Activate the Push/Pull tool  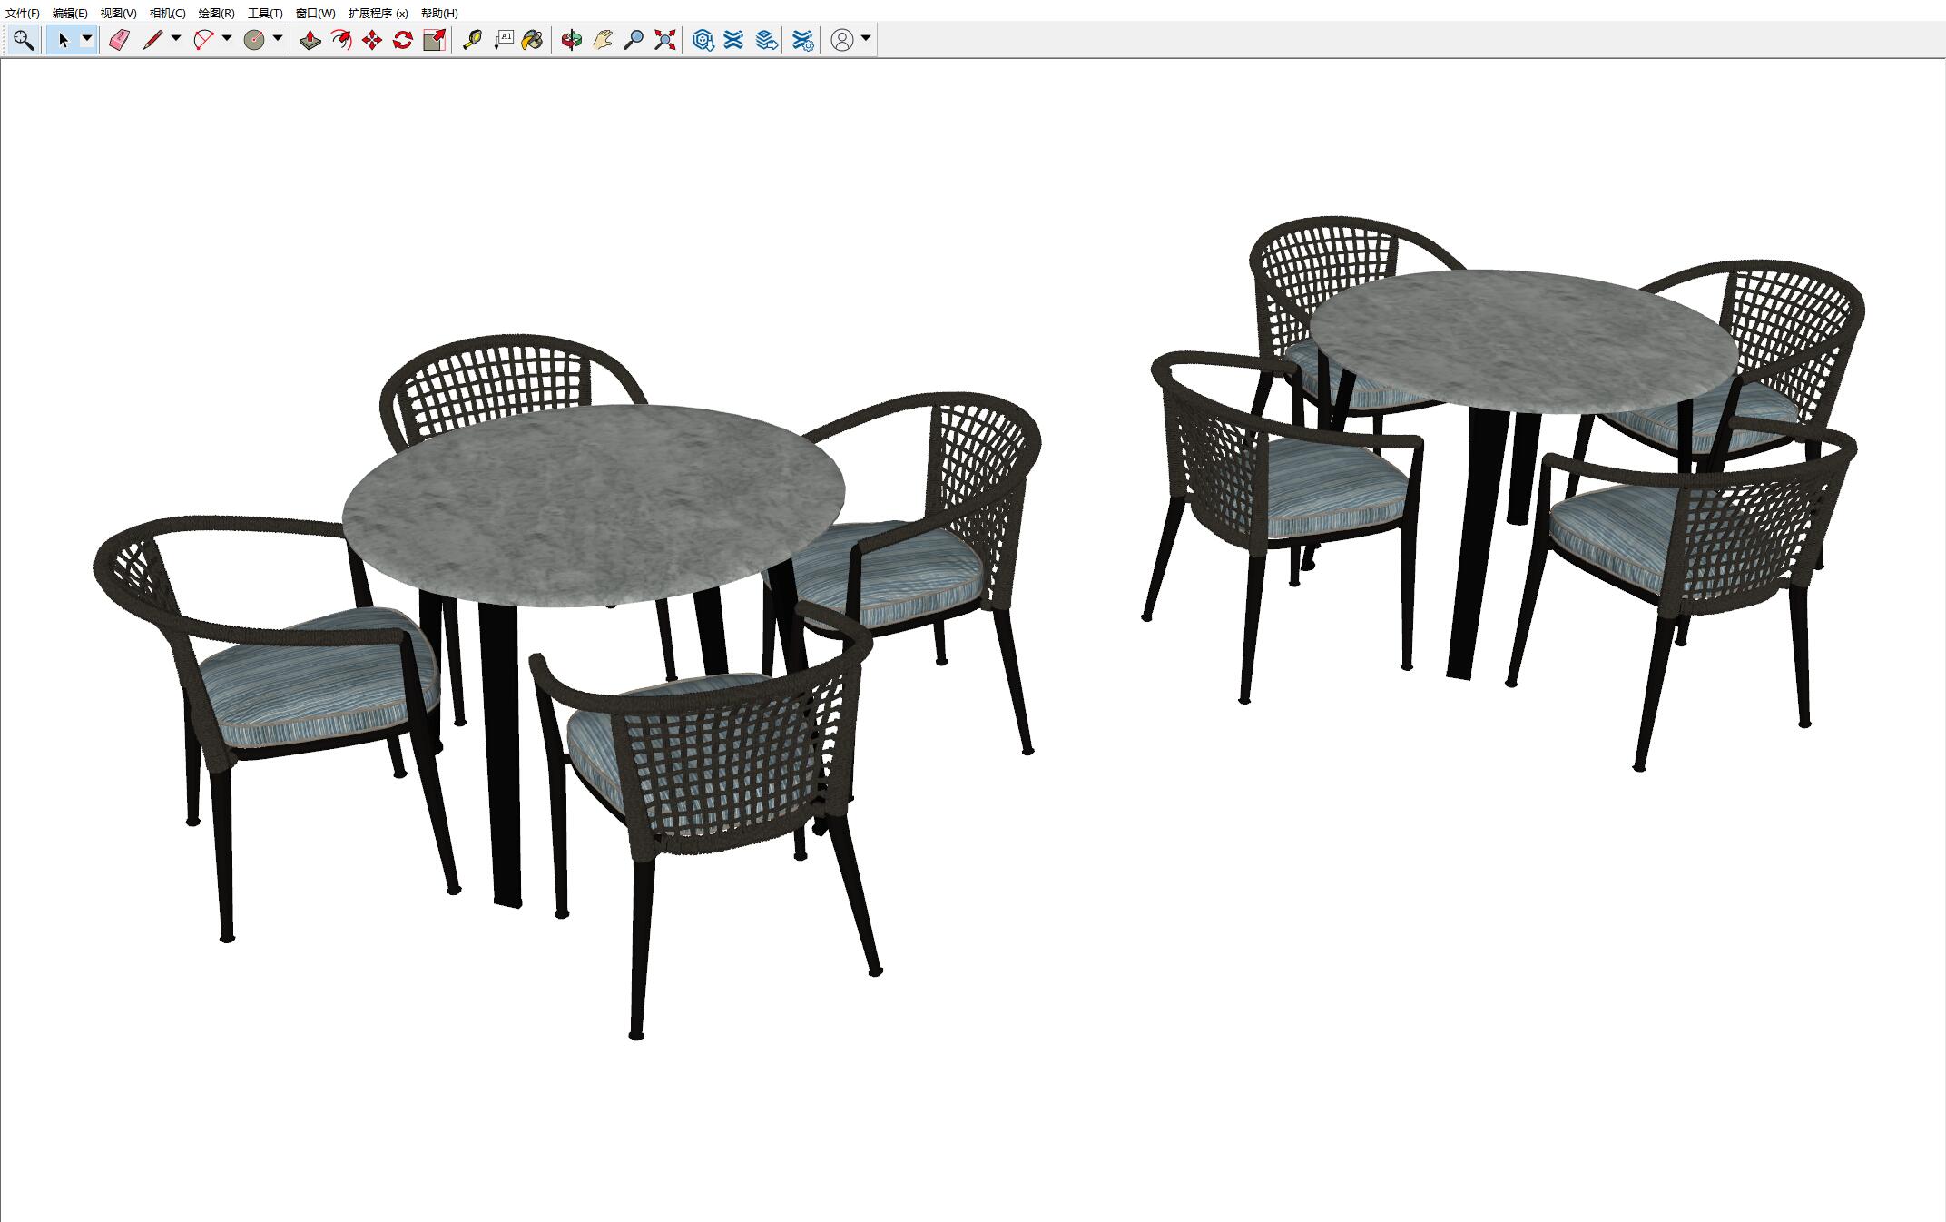click(x=310, y=40)
